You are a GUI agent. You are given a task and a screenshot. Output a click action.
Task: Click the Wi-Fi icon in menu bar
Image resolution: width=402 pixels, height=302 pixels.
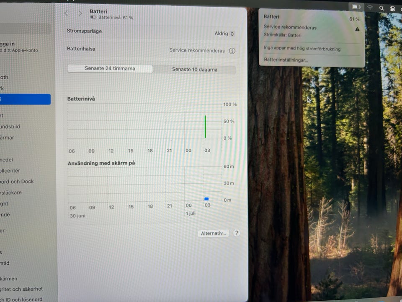[x=370, y=8]
